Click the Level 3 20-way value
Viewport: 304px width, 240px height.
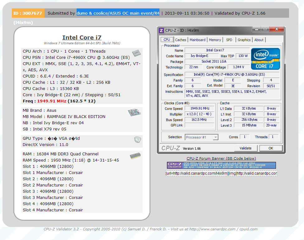(x=271, y=125)
